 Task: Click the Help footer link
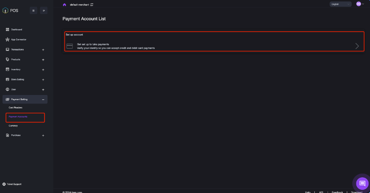coord(308,192)
